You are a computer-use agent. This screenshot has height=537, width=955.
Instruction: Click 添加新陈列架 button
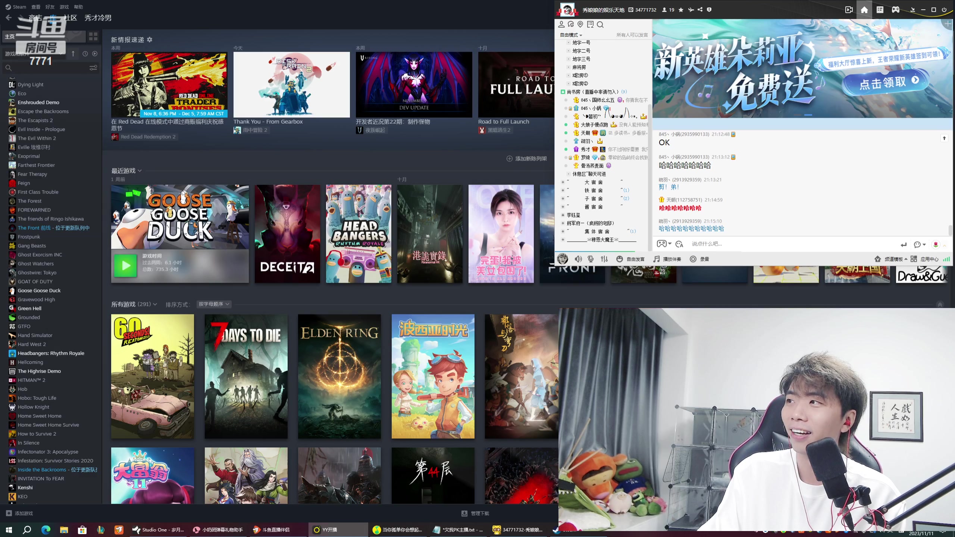click(x=526, y=158)
